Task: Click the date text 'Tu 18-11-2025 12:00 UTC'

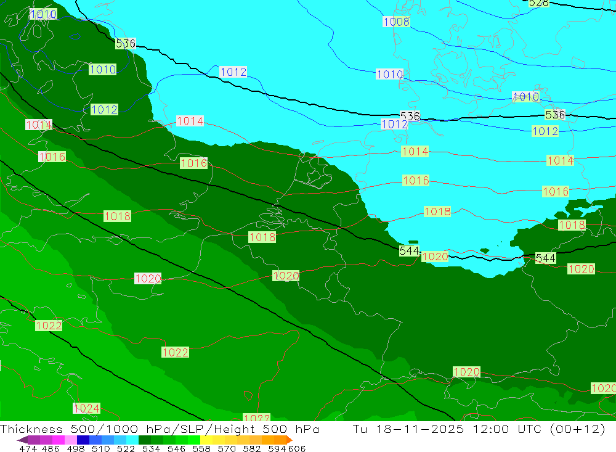Action: pos(448,429)
